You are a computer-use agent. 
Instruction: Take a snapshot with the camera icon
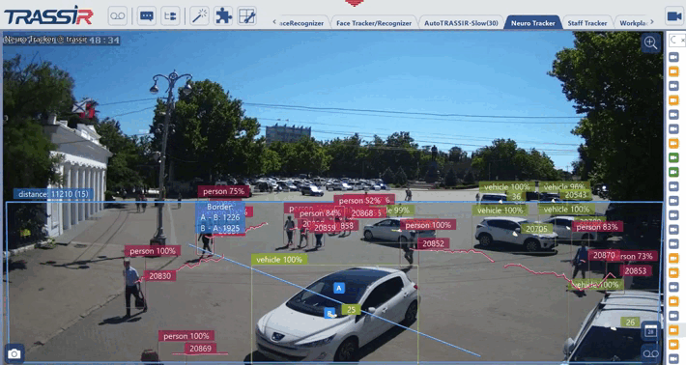(14, 353)
